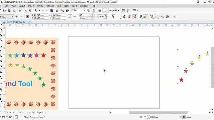Viewport: 214px width, 120px height.
Task: Open the 75% zoom level dropdown
Action: click(84, 10)
